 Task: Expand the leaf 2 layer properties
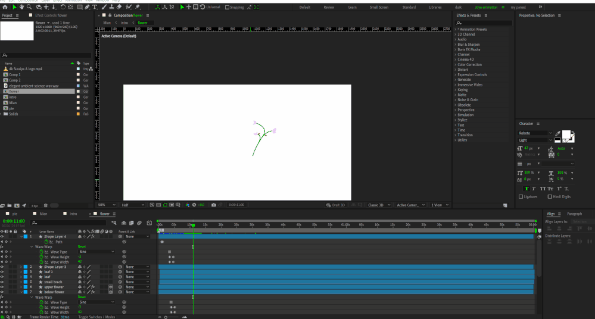tap(21, 272)
